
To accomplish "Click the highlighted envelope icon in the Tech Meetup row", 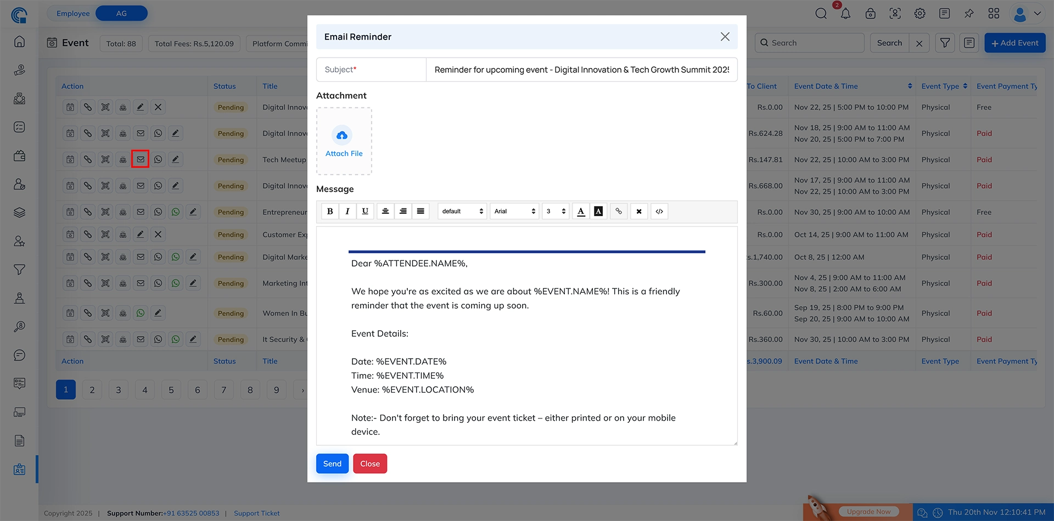I will 140,159.
